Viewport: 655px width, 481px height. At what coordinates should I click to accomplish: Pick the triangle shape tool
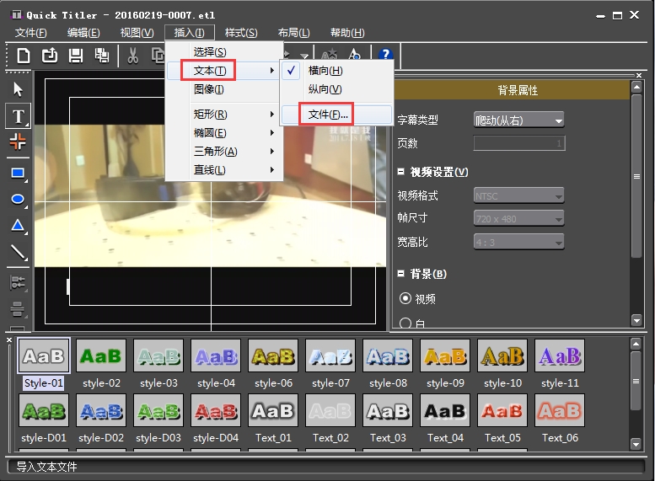point(18,225)
